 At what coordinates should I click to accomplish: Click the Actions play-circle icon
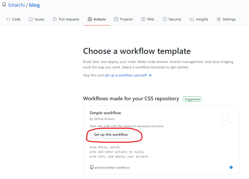coord(90,19)
